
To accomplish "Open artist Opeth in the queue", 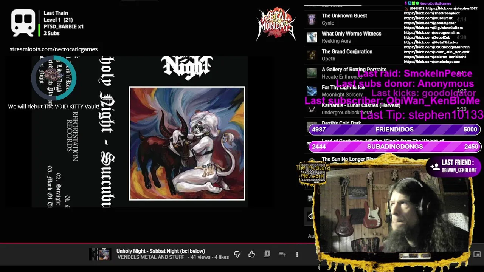I will 328,59.
